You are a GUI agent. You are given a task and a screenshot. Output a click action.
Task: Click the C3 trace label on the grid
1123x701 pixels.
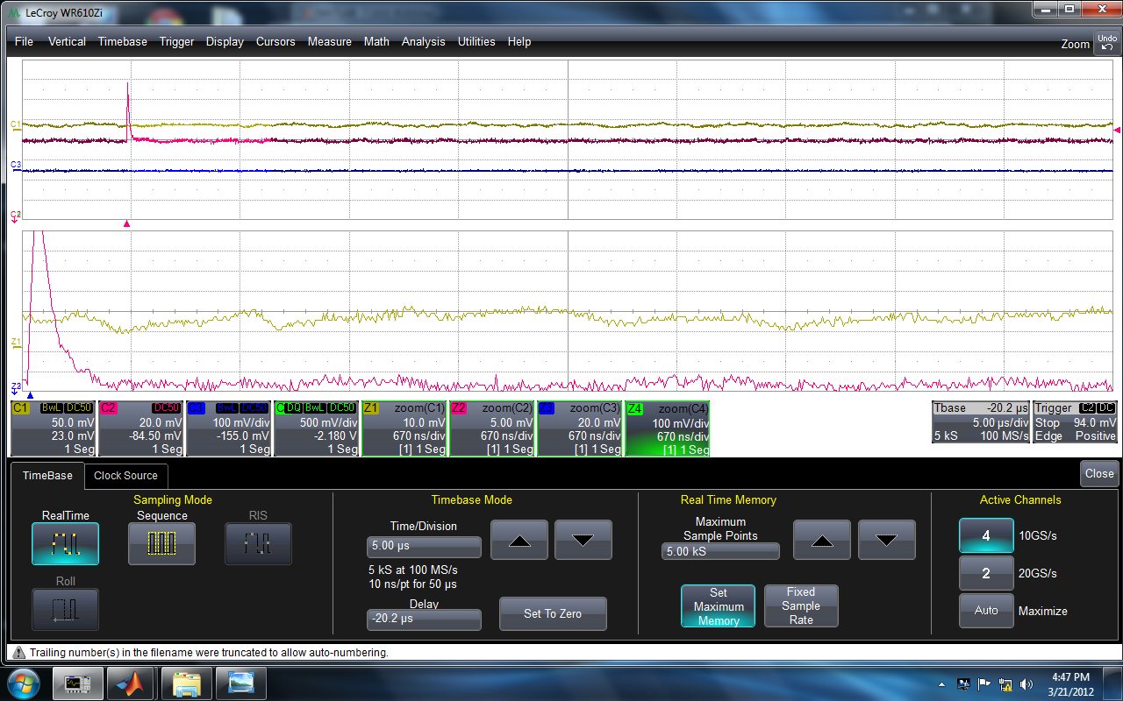[16, 164]
